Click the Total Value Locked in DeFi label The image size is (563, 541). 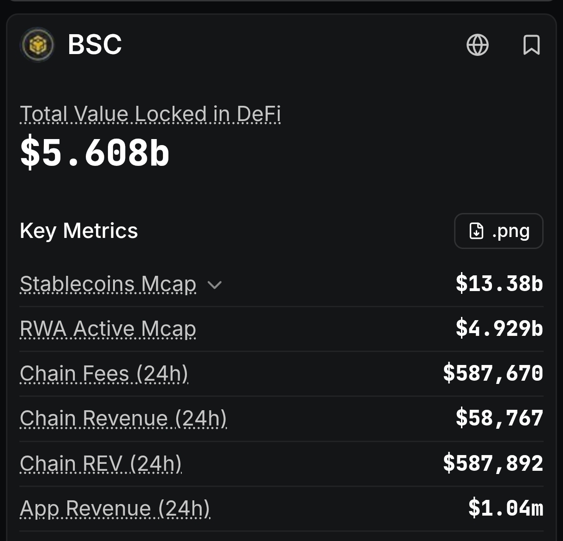pos(150,114)
